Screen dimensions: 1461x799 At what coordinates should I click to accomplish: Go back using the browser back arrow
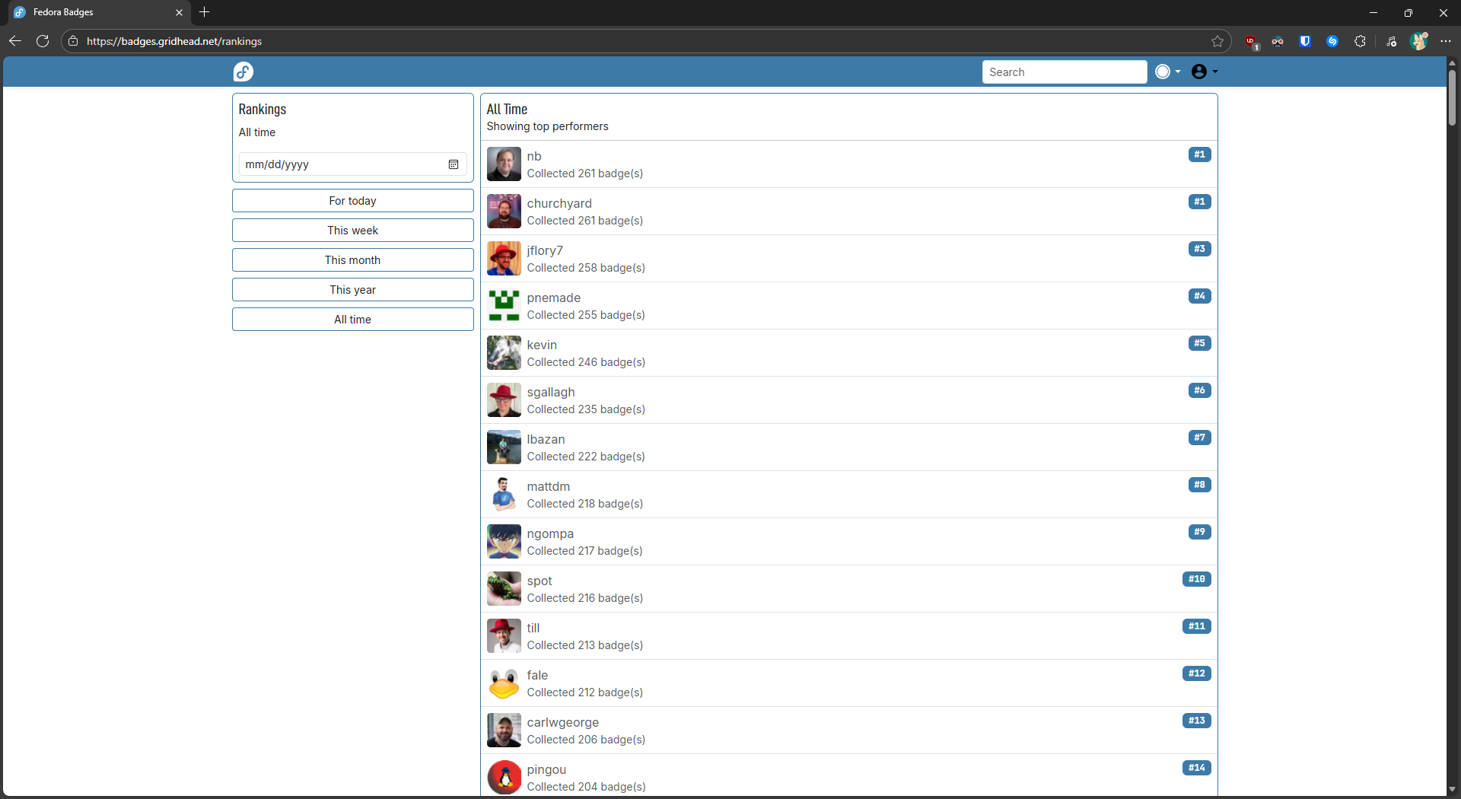(15, 41)
